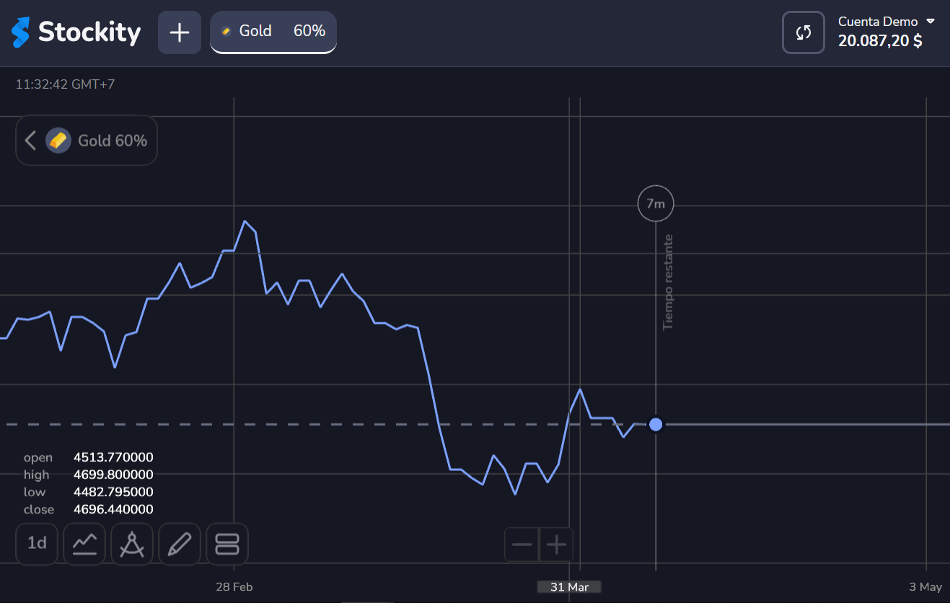The image size is (950, 603).
Task: Click the open value 4513.770000
Action: click(x=113, y=457)
